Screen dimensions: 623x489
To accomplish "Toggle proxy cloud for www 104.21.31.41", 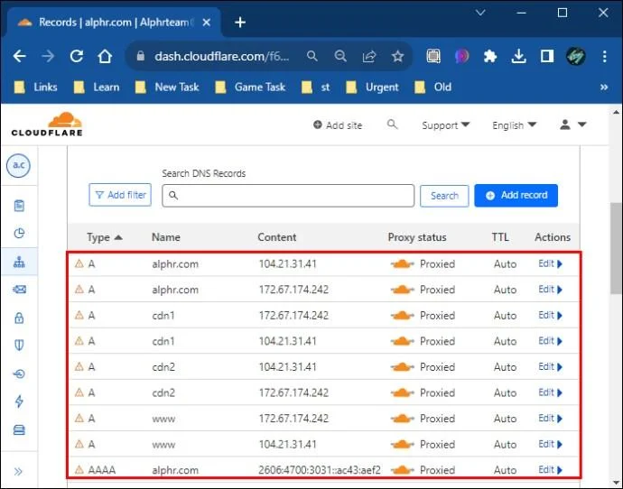I will point(402,444).
